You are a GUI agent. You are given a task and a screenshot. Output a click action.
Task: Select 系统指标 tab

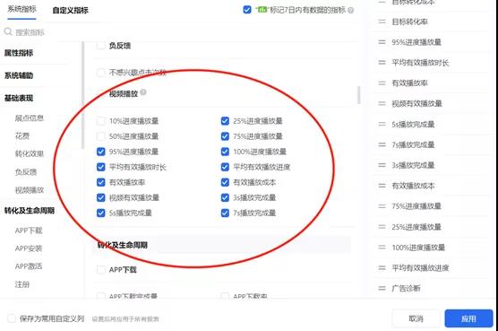[21, 9]
